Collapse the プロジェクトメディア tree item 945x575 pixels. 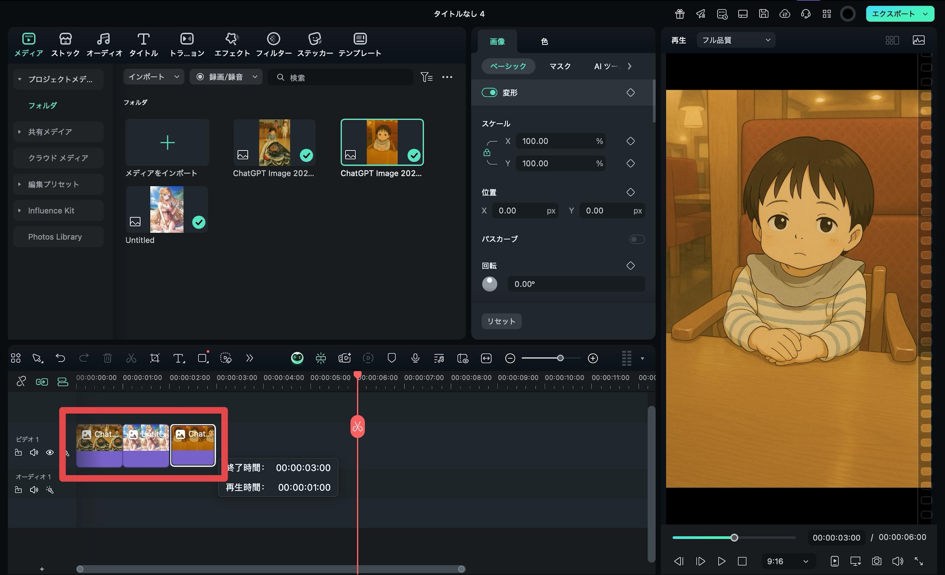[20, 79]
